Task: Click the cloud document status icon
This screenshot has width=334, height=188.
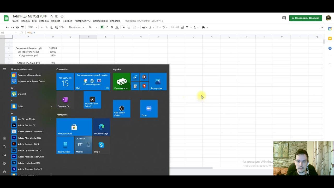Action: [x=62, y=16]
